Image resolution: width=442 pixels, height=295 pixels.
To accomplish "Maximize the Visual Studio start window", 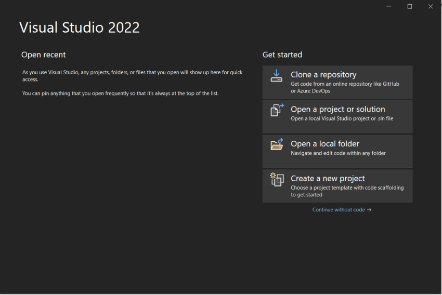I will pyautogui.click(x=410, y=6).
